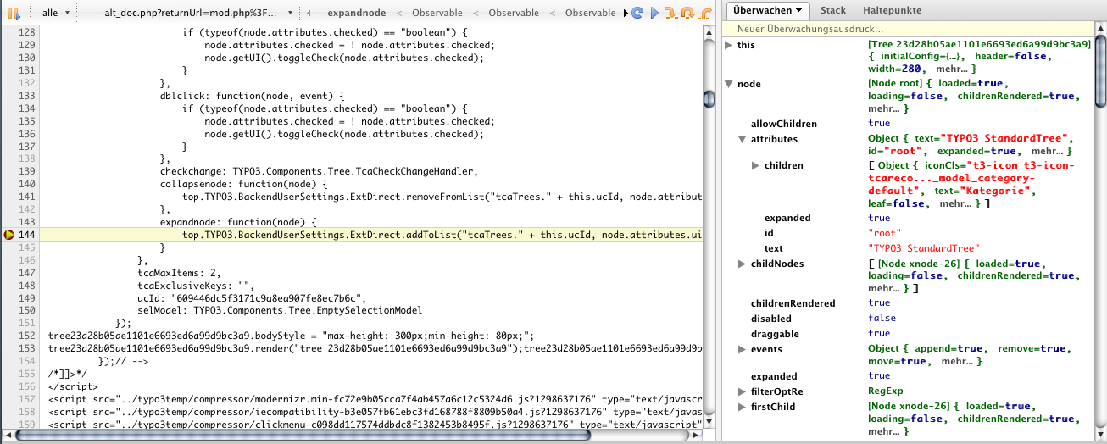Click the draggable property name
1107x444 pixels.
point(775,333)
